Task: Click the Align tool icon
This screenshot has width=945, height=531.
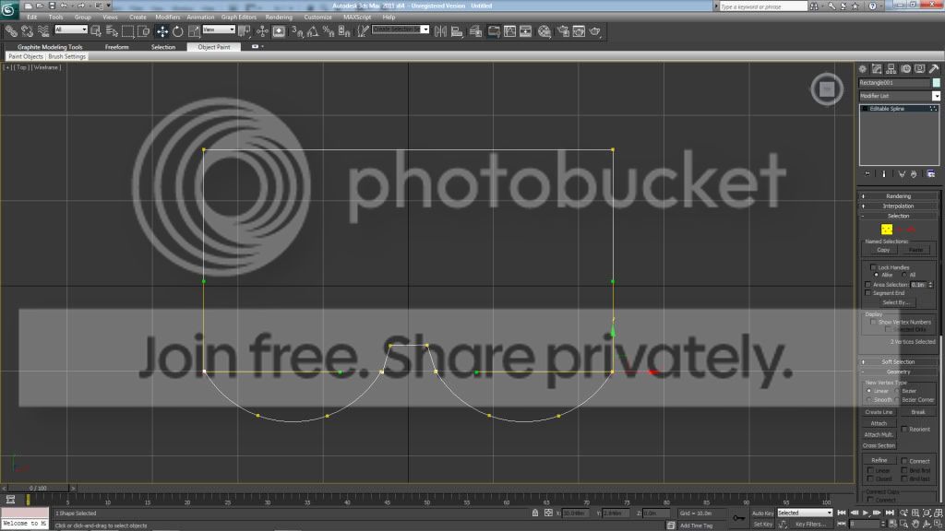Action: [457, 31]
